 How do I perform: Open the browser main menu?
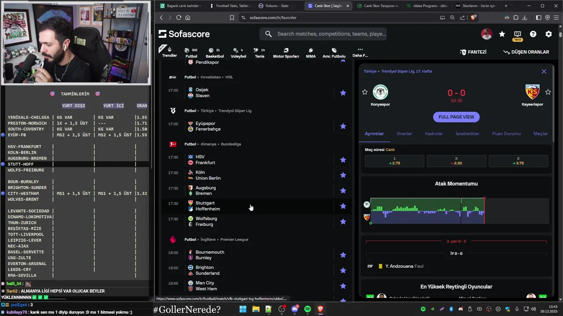[556, 18]
